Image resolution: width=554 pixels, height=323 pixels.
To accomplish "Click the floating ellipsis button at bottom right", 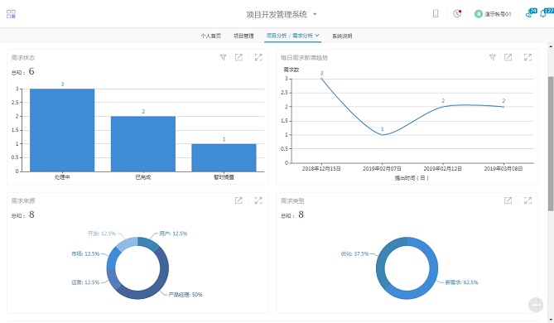I will click(x=536, y=305).
